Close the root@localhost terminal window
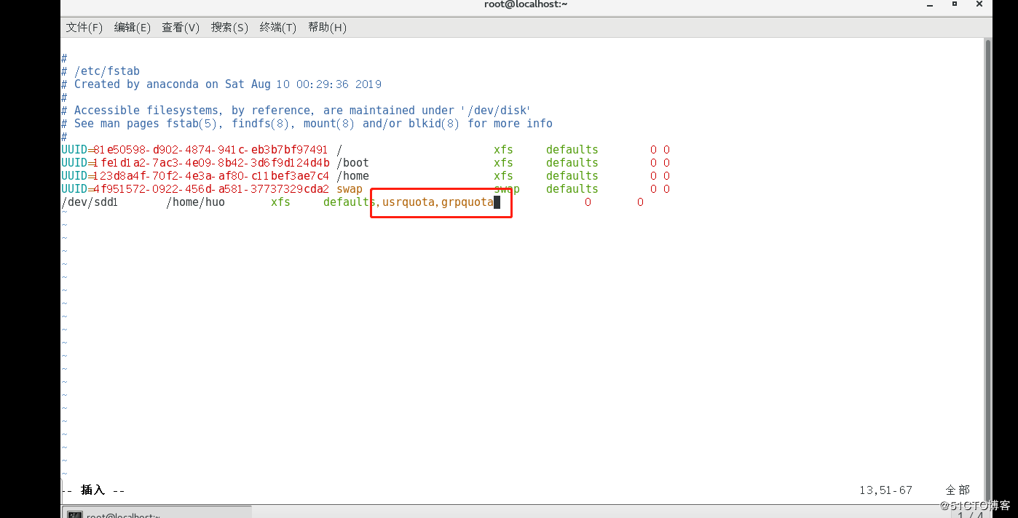 point(980,4)
